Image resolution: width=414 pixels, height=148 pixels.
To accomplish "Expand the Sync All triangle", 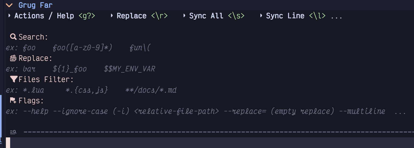I will [x=184, y=16].
